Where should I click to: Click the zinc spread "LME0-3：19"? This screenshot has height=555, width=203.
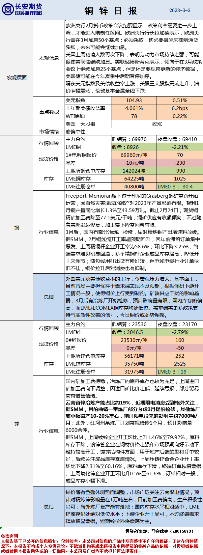coord(180,372)
